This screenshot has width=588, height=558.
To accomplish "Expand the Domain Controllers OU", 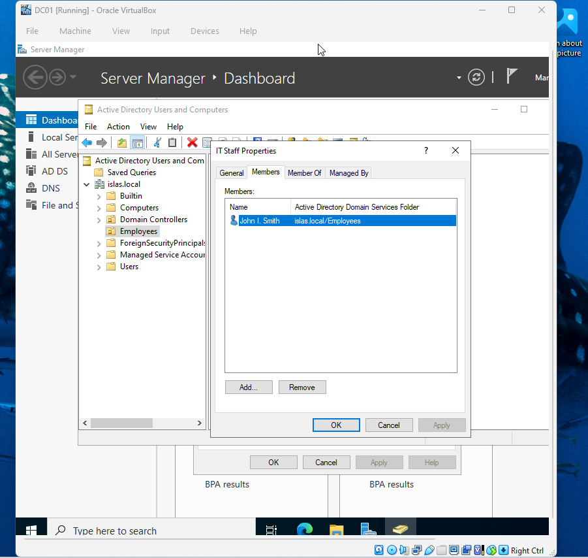I will (x=99, y=220).
